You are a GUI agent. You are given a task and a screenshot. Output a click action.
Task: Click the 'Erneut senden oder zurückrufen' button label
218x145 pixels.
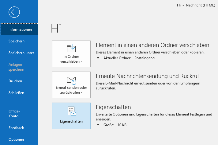pyautogui.click(x=70, y=90)
